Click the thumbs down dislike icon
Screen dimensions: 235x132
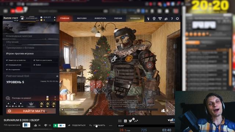[46, 125]
